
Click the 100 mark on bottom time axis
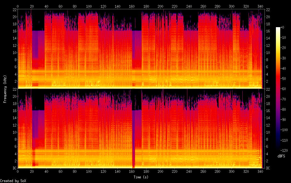pos(89,171)
